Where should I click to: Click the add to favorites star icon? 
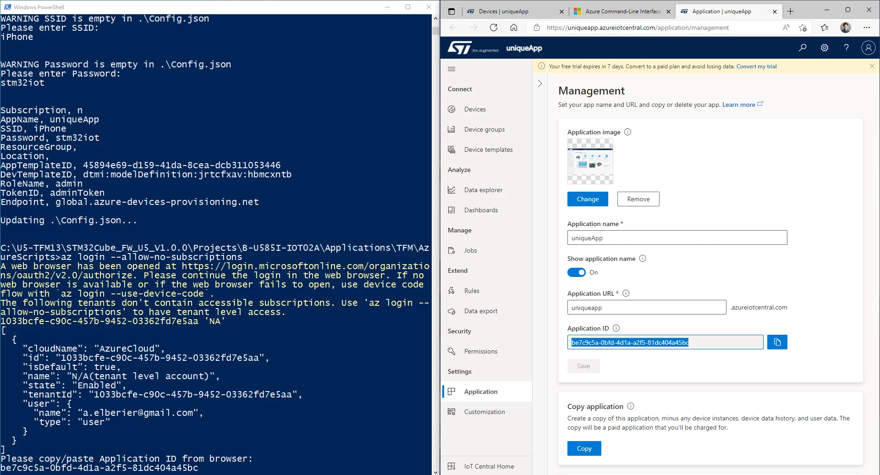(803, 28)
